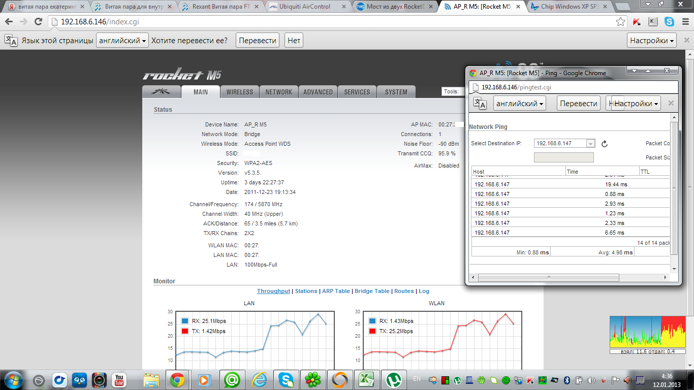
Task: Open the Kaspersky virtual keyboard extension
Action: 653,22
